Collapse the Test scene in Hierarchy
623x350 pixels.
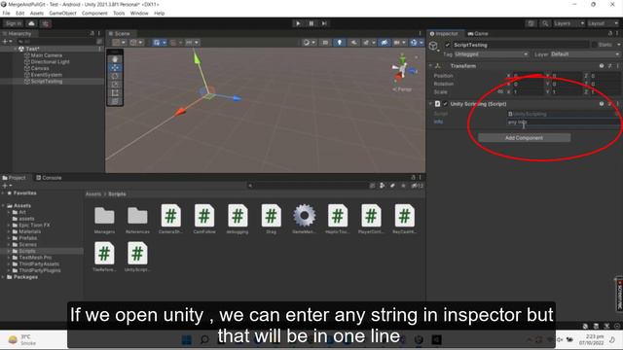point(16,49)
